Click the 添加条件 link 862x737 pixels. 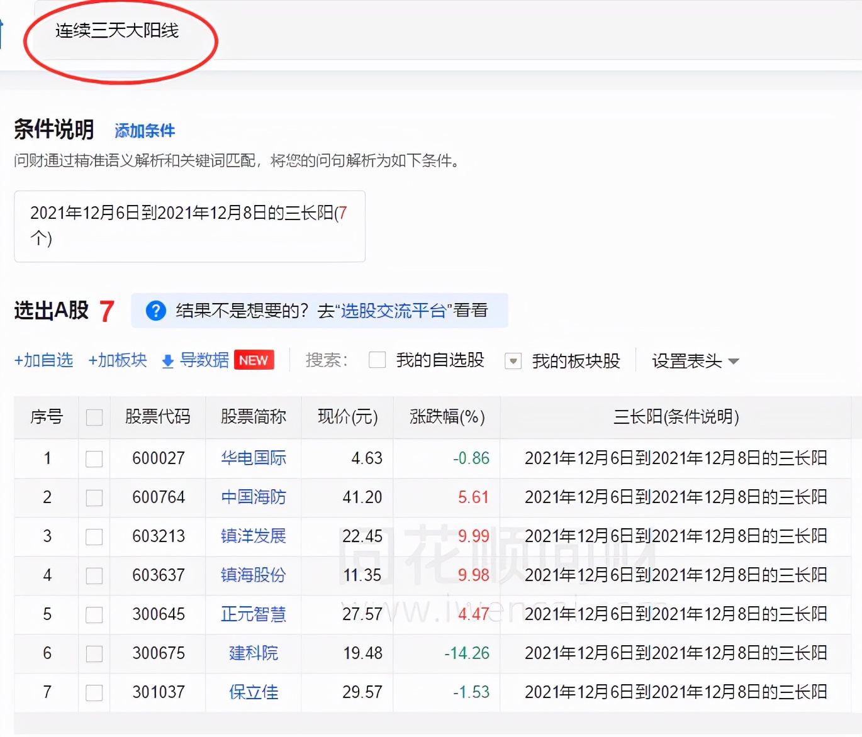coord(144,130)
